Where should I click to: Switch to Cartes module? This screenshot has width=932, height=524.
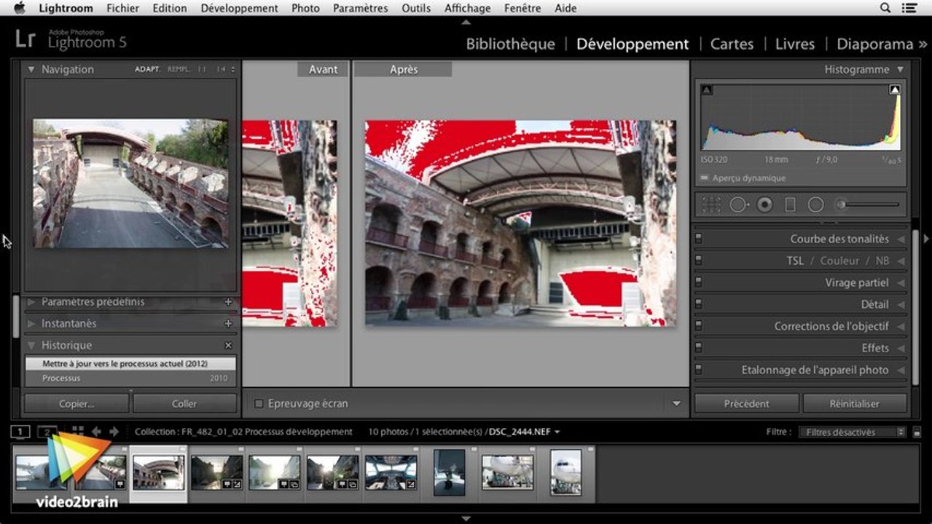point(732,44)
